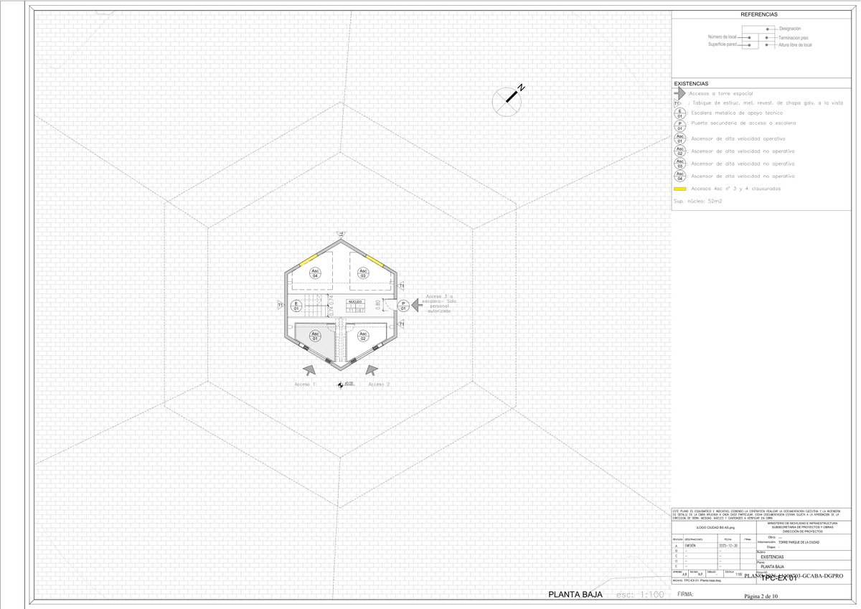
Task: Click the Asc 02 circle in legend
Action: [679, 151]
